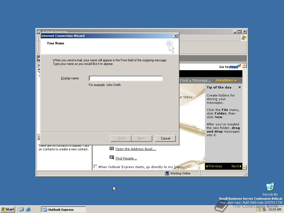This screenshot has width=284, height=213.
Task: Click the taskbar clock showing 10:03 AM
Action: tap(275, 210)
